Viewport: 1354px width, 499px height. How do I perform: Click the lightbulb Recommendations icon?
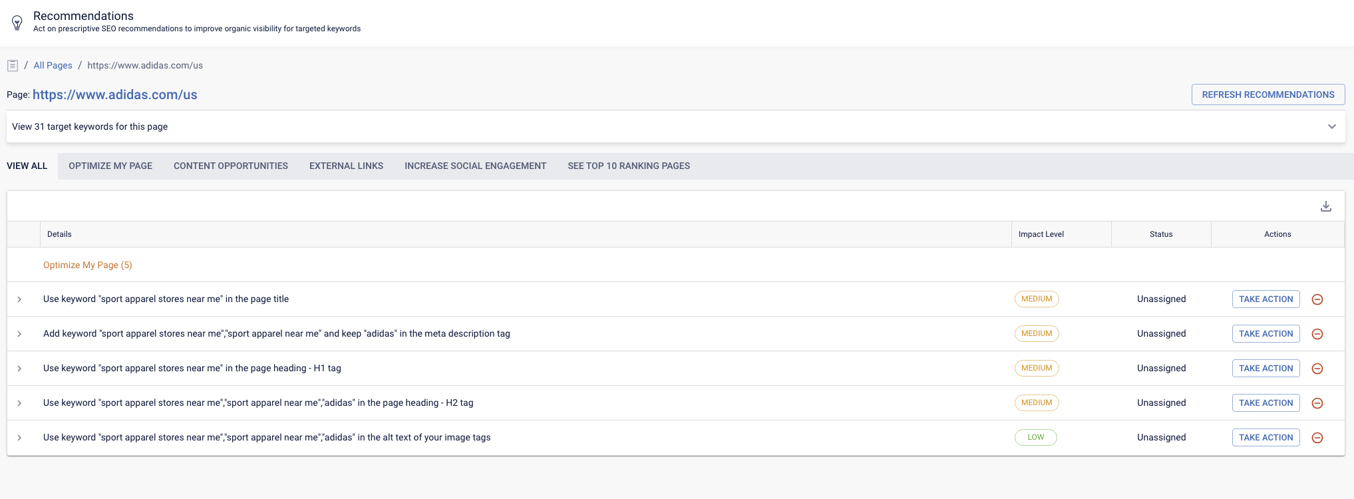17,23
